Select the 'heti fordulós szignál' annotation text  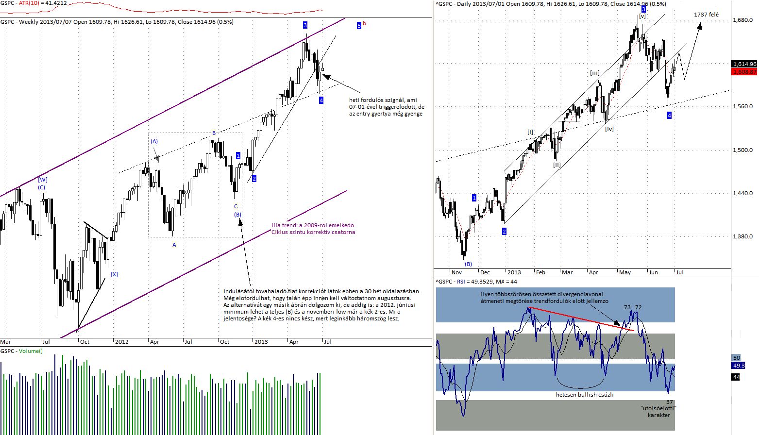[387, 107]
